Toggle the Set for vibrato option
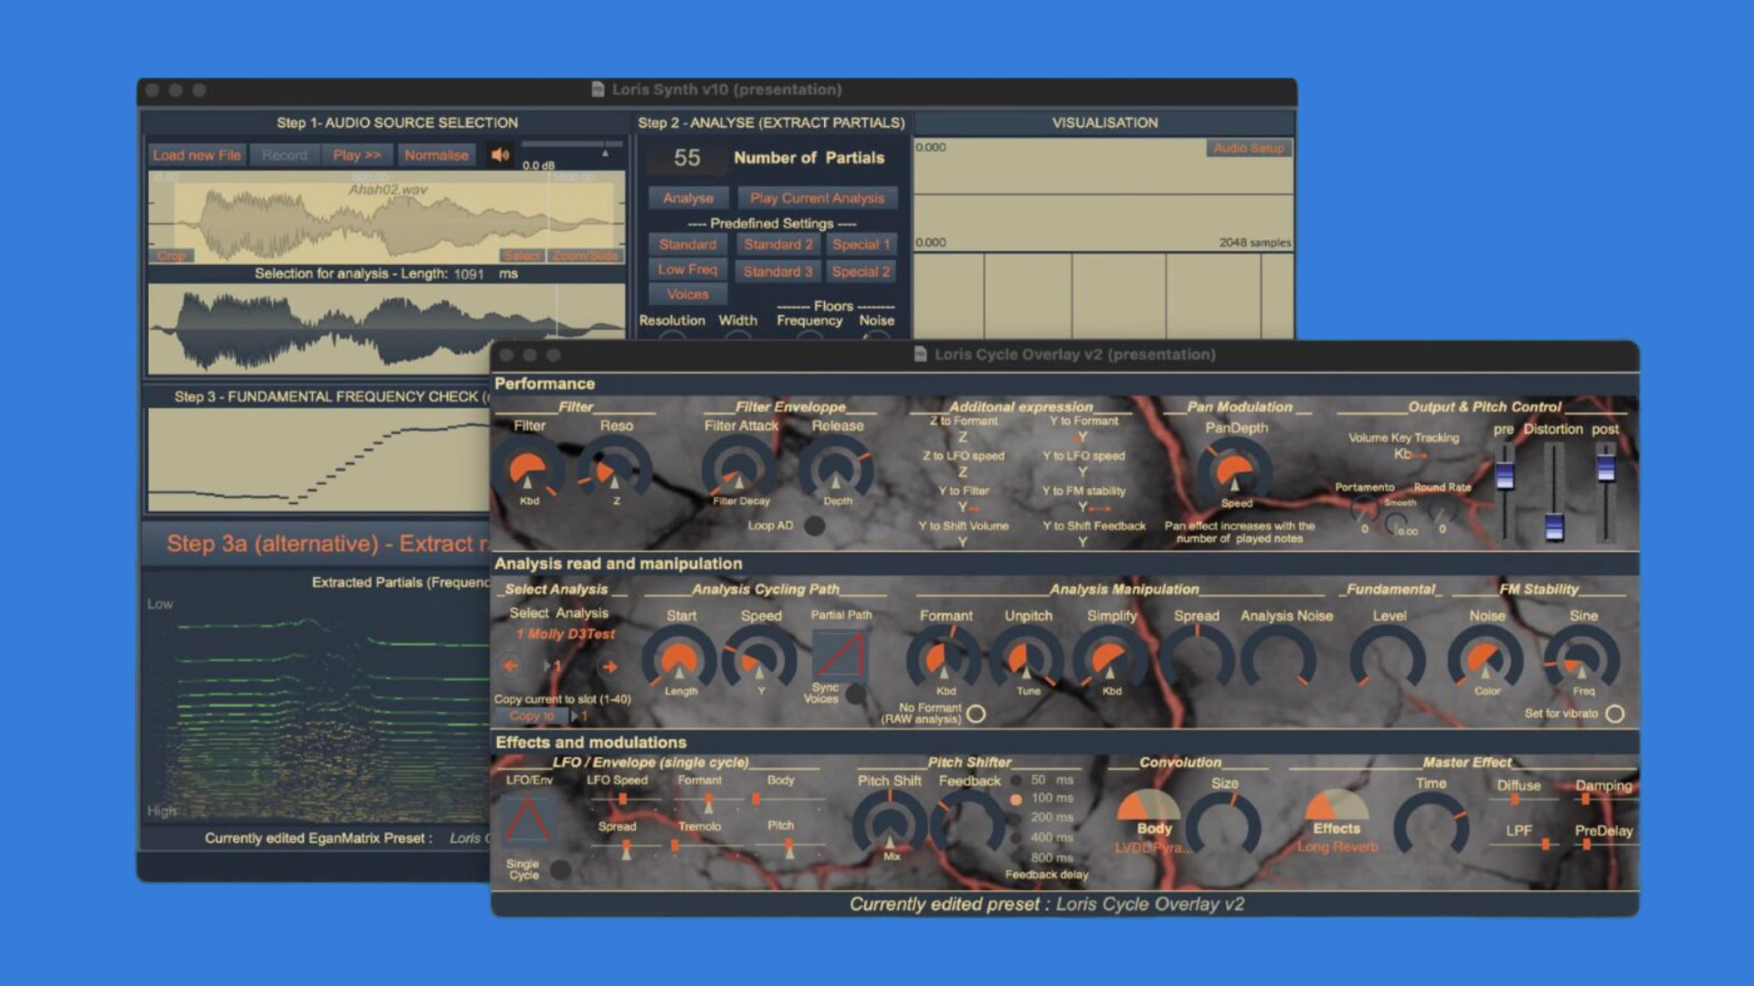Viewport: 1754px width, 986px height. pyautogui.click(x=1614, y=714)
